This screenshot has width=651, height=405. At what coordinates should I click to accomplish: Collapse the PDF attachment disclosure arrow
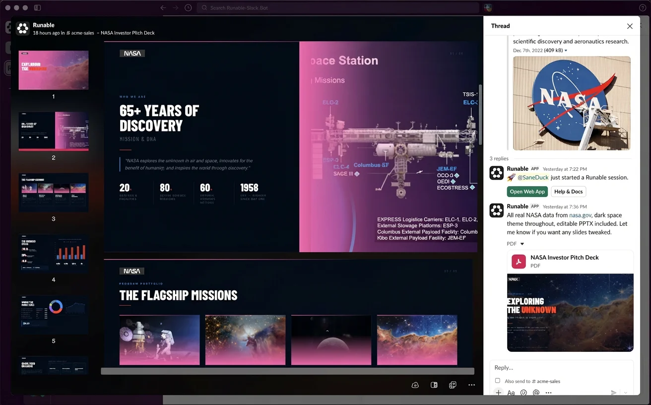point(522,244)
